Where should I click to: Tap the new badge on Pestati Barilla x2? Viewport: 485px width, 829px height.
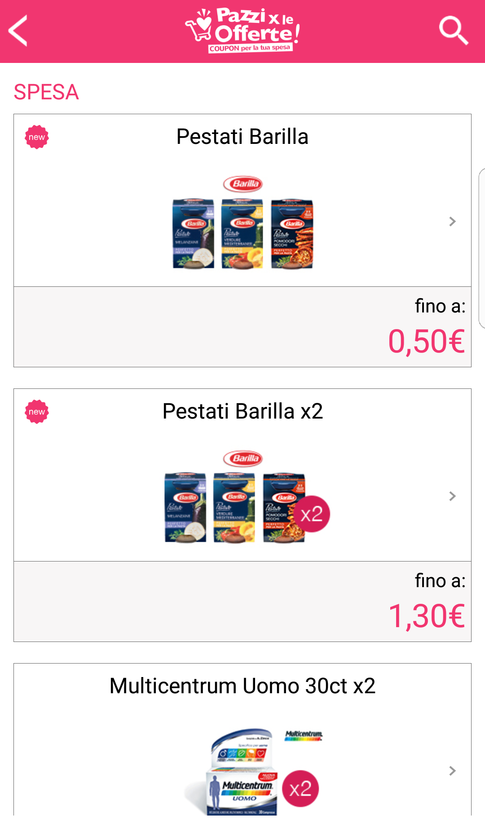[x=37, y=412]
